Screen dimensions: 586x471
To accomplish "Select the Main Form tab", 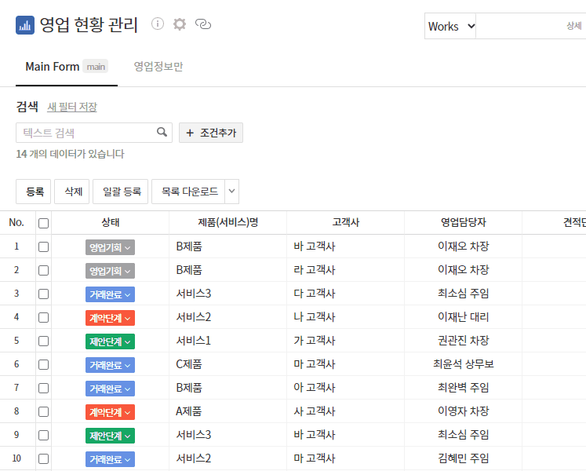I will click(53, 67).
